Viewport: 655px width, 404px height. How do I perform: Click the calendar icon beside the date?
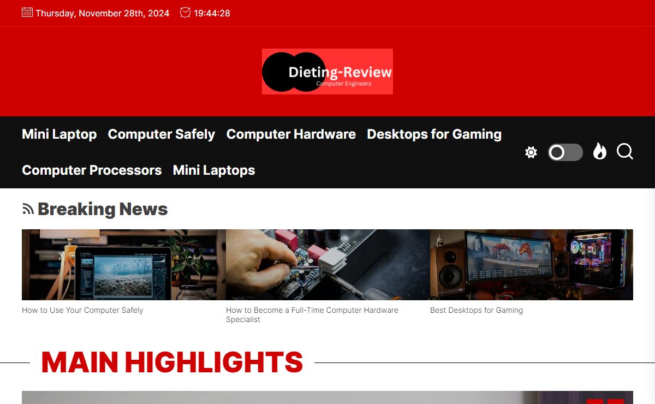coord(27,12)
